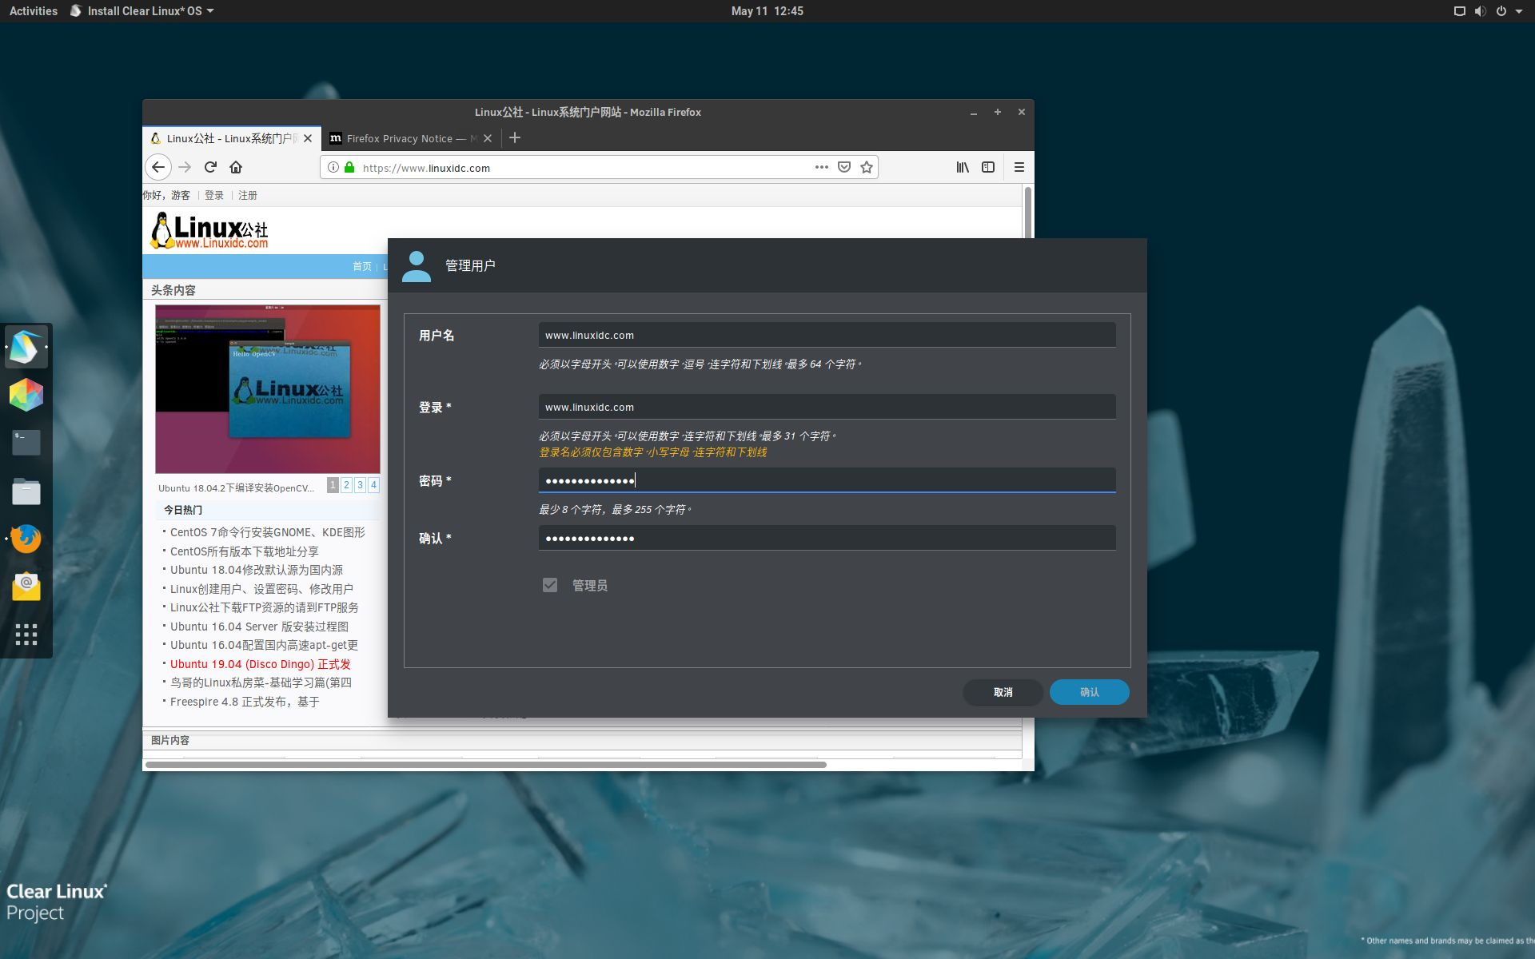Save page to Pocket icon
Screen dimensions: 1535x959
843,167
